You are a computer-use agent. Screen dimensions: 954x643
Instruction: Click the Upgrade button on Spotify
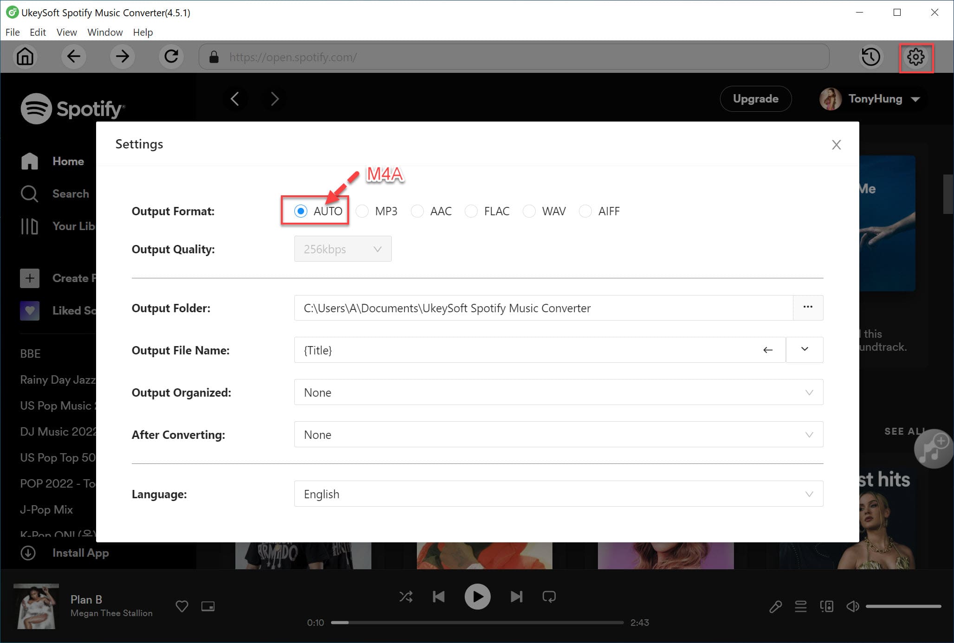tap(754, 98)
